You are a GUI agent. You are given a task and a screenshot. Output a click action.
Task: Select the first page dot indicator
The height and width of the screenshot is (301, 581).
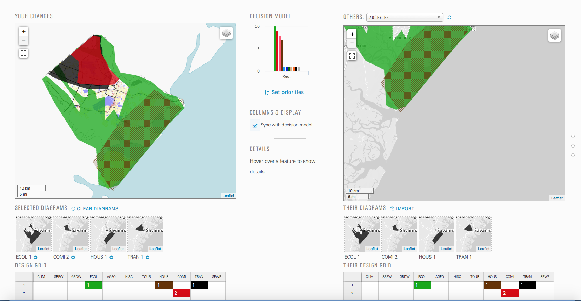coord(573,136)
